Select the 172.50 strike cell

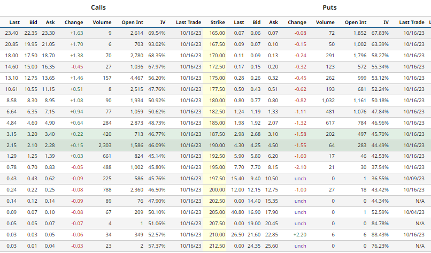click(214, 67)
